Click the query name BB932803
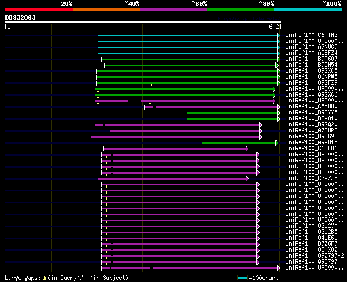The width and height of the screenshot is (347, 282). [21, 17]
